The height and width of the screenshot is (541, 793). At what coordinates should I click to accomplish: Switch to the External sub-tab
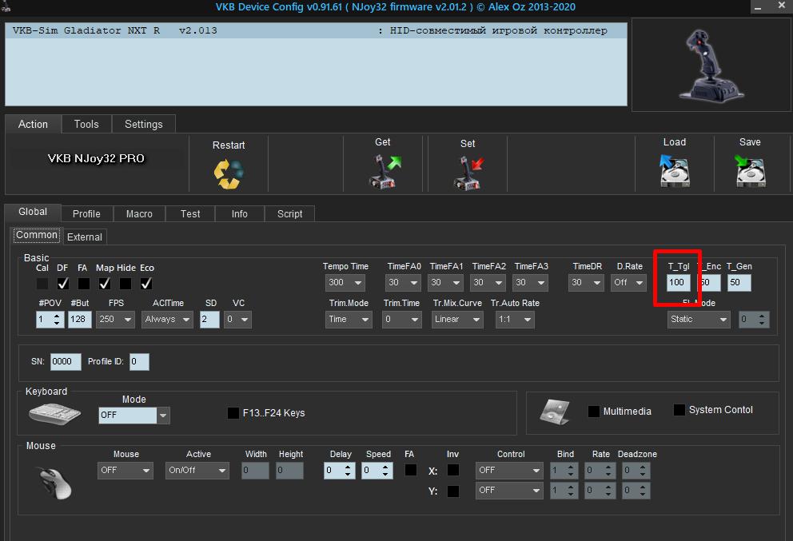click(85, 237)
